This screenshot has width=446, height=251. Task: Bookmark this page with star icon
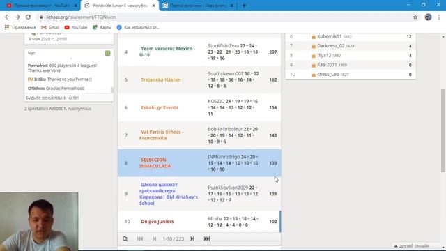pyautogui.click(x=415, y=17)
